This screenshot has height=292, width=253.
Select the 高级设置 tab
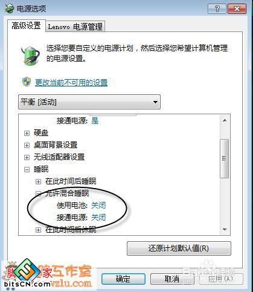coord(26,25)
